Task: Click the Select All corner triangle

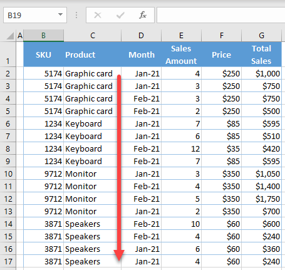Action: click(10, 36)
